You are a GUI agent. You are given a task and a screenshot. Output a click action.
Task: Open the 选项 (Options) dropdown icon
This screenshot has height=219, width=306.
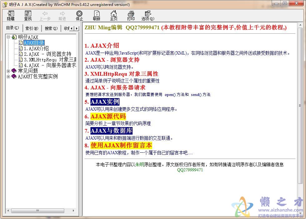[x=147, y=15]
